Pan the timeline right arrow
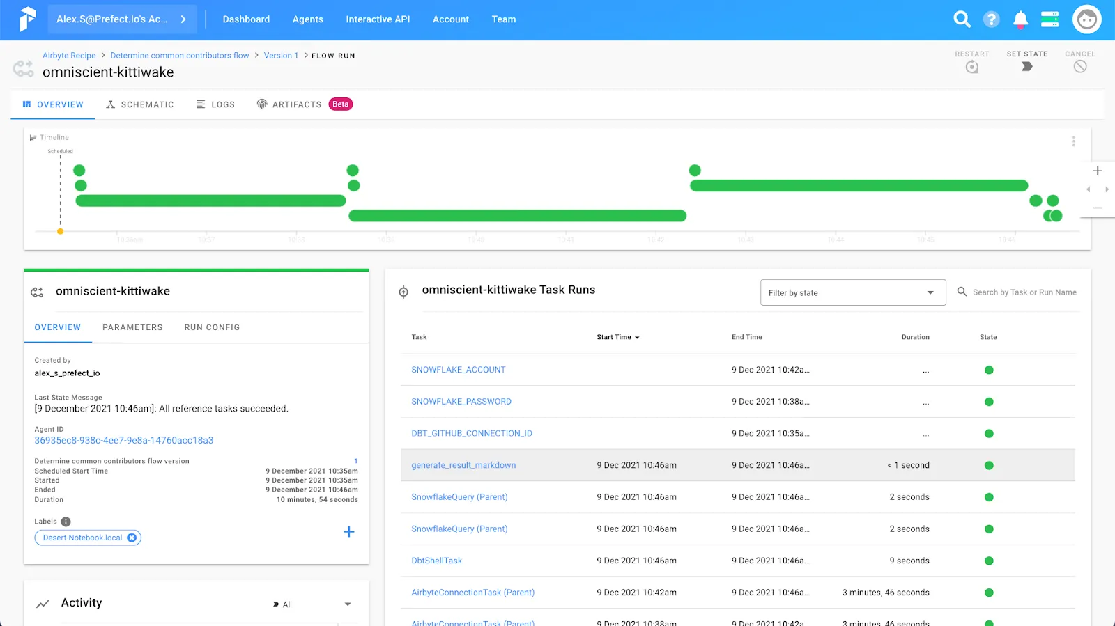The width and height of the screenshot is (1115, 626). [x=1107, y=189]
